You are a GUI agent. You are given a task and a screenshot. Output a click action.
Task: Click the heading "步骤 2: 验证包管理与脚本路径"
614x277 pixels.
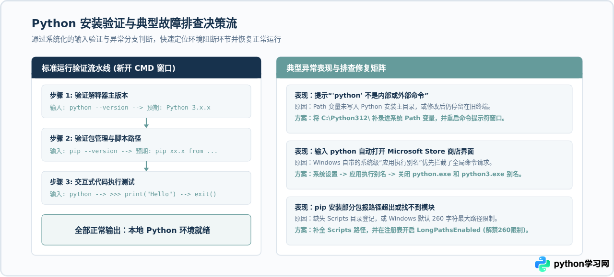tap(95, 138)
